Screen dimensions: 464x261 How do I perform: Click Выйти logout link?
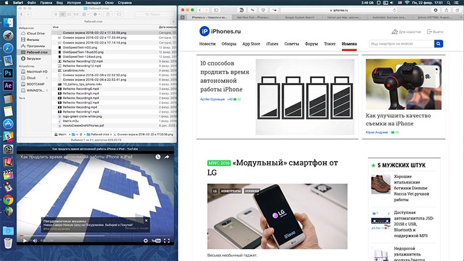coord(435,32)
